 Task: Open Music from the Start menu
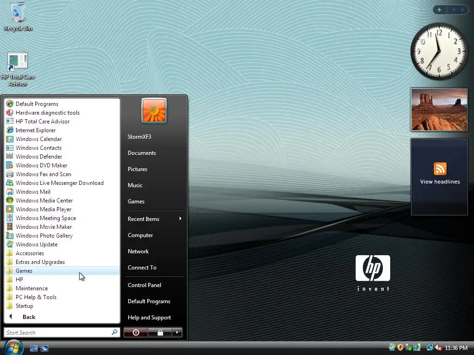(155, 185)
